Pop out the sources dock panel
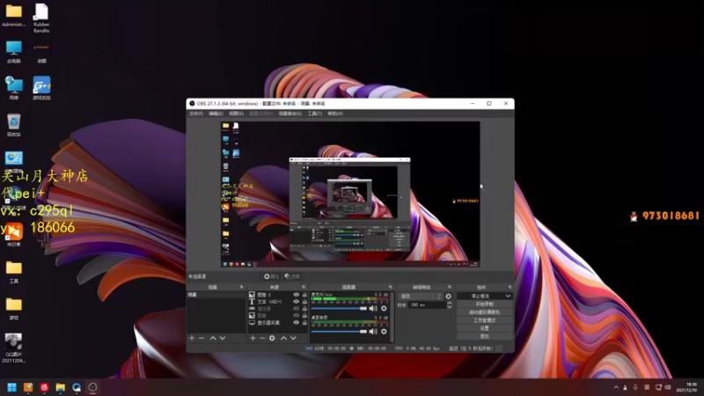704x396 pixels. pos(304,287)
